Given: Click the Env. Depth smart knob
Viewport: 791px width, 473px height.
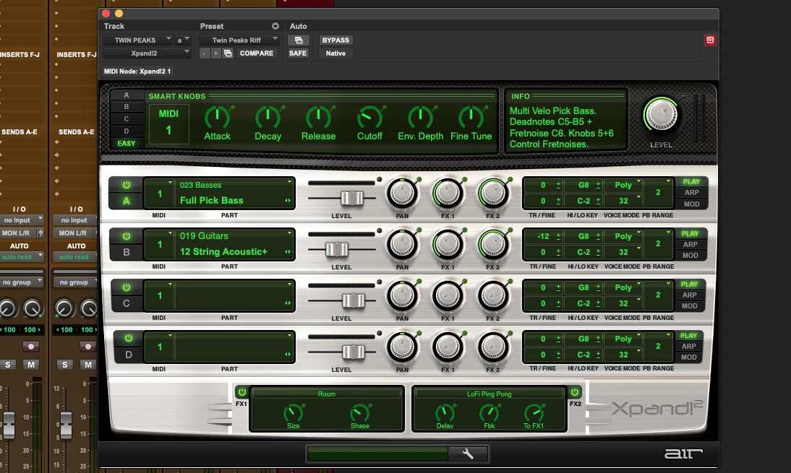Looking at the screenshot, I should 420,118.
